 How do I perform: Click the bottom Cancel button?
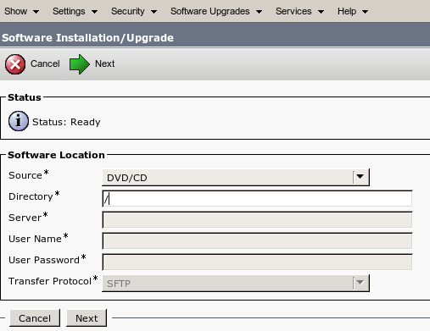35,318
